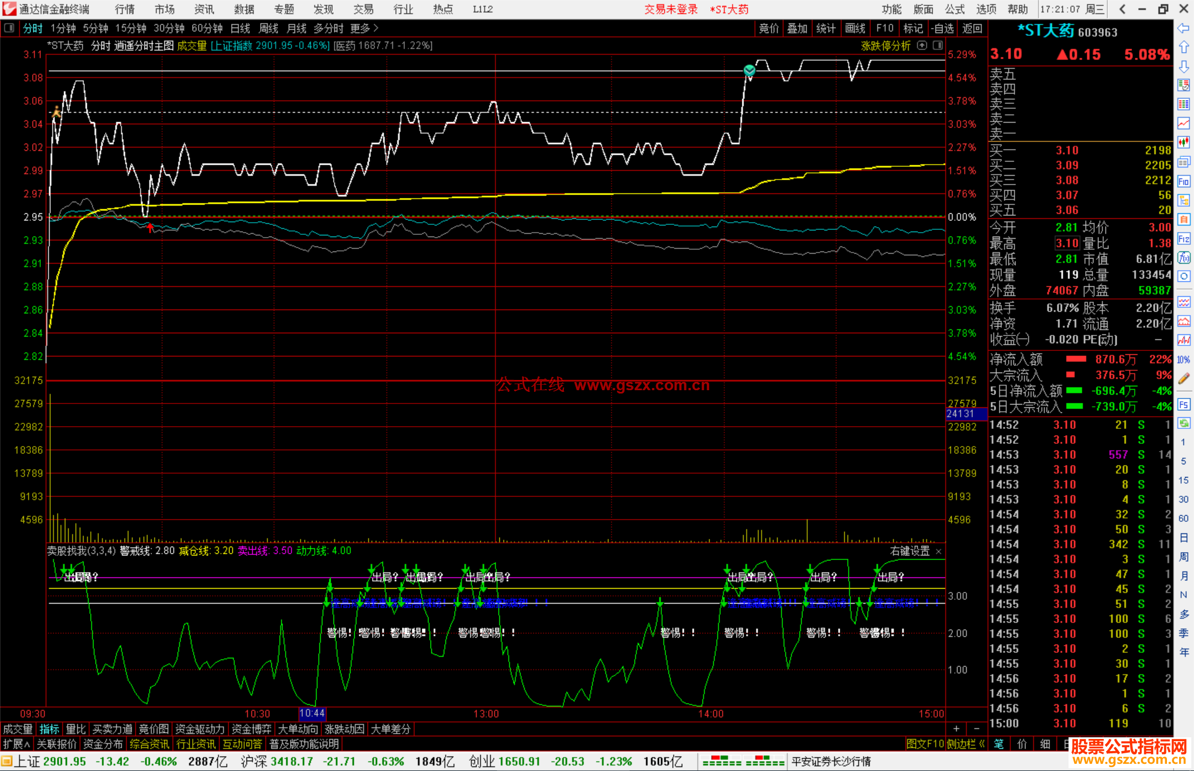This screenshot has width=1194, height=771.
Task: Select the pencil drawing tool icon
Action: 1183,379
